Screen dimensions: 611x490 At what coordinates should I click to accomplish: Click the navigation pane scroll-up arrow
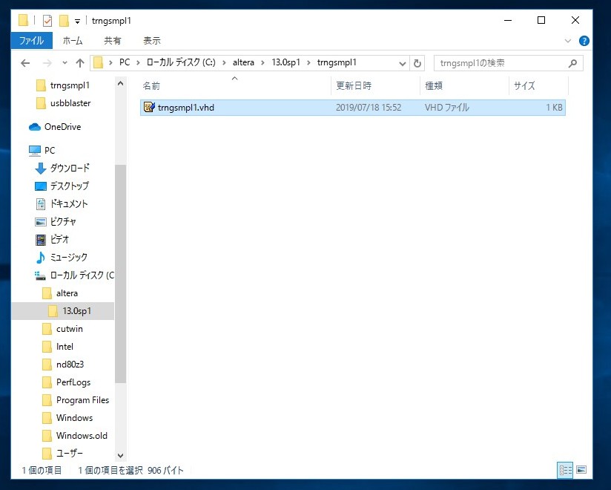[120, 83]
